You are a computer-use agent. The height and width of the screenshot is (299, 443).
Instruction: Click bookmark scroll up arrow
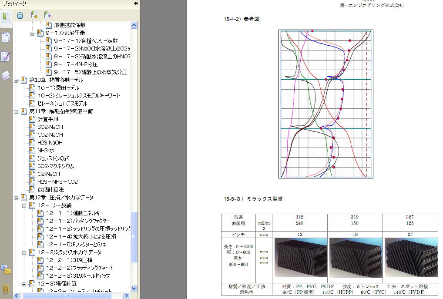[134, 25]
